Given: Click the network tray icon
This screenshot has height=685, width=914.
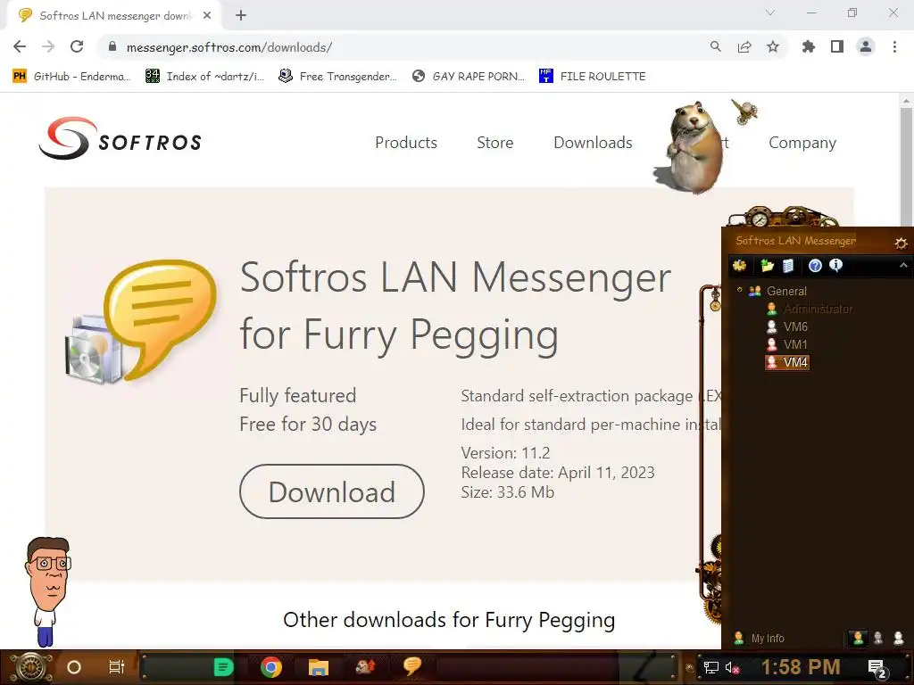Looking at the screenshot, I should (x=711, y=667).
